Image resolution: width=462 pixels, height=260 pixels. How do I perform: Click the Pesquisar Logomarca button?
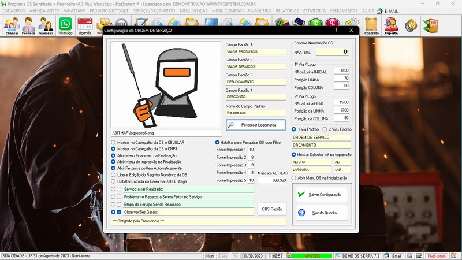pyautogui.click(x=256, y=125)
